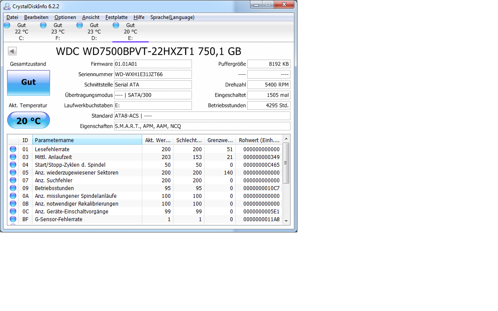Select drive E: status tab
The height and width of the screenshot is (311, 498).
pos(130,32)
